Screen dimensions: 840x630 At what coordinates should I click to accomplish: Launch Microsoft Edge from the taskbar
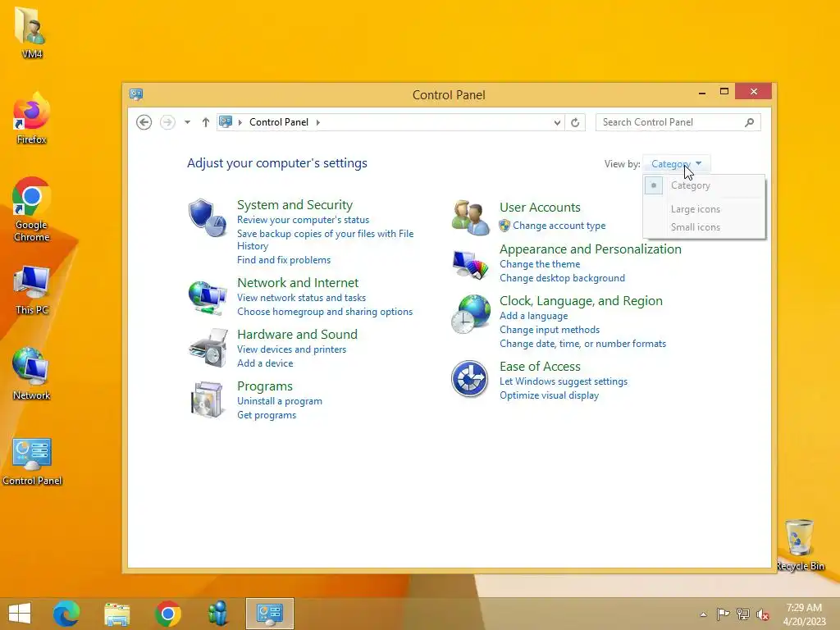(x=66, y=614)
